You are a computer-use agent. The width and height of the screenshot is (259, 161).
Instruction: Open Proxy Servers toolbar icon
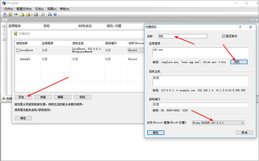(x=5, y=15)
